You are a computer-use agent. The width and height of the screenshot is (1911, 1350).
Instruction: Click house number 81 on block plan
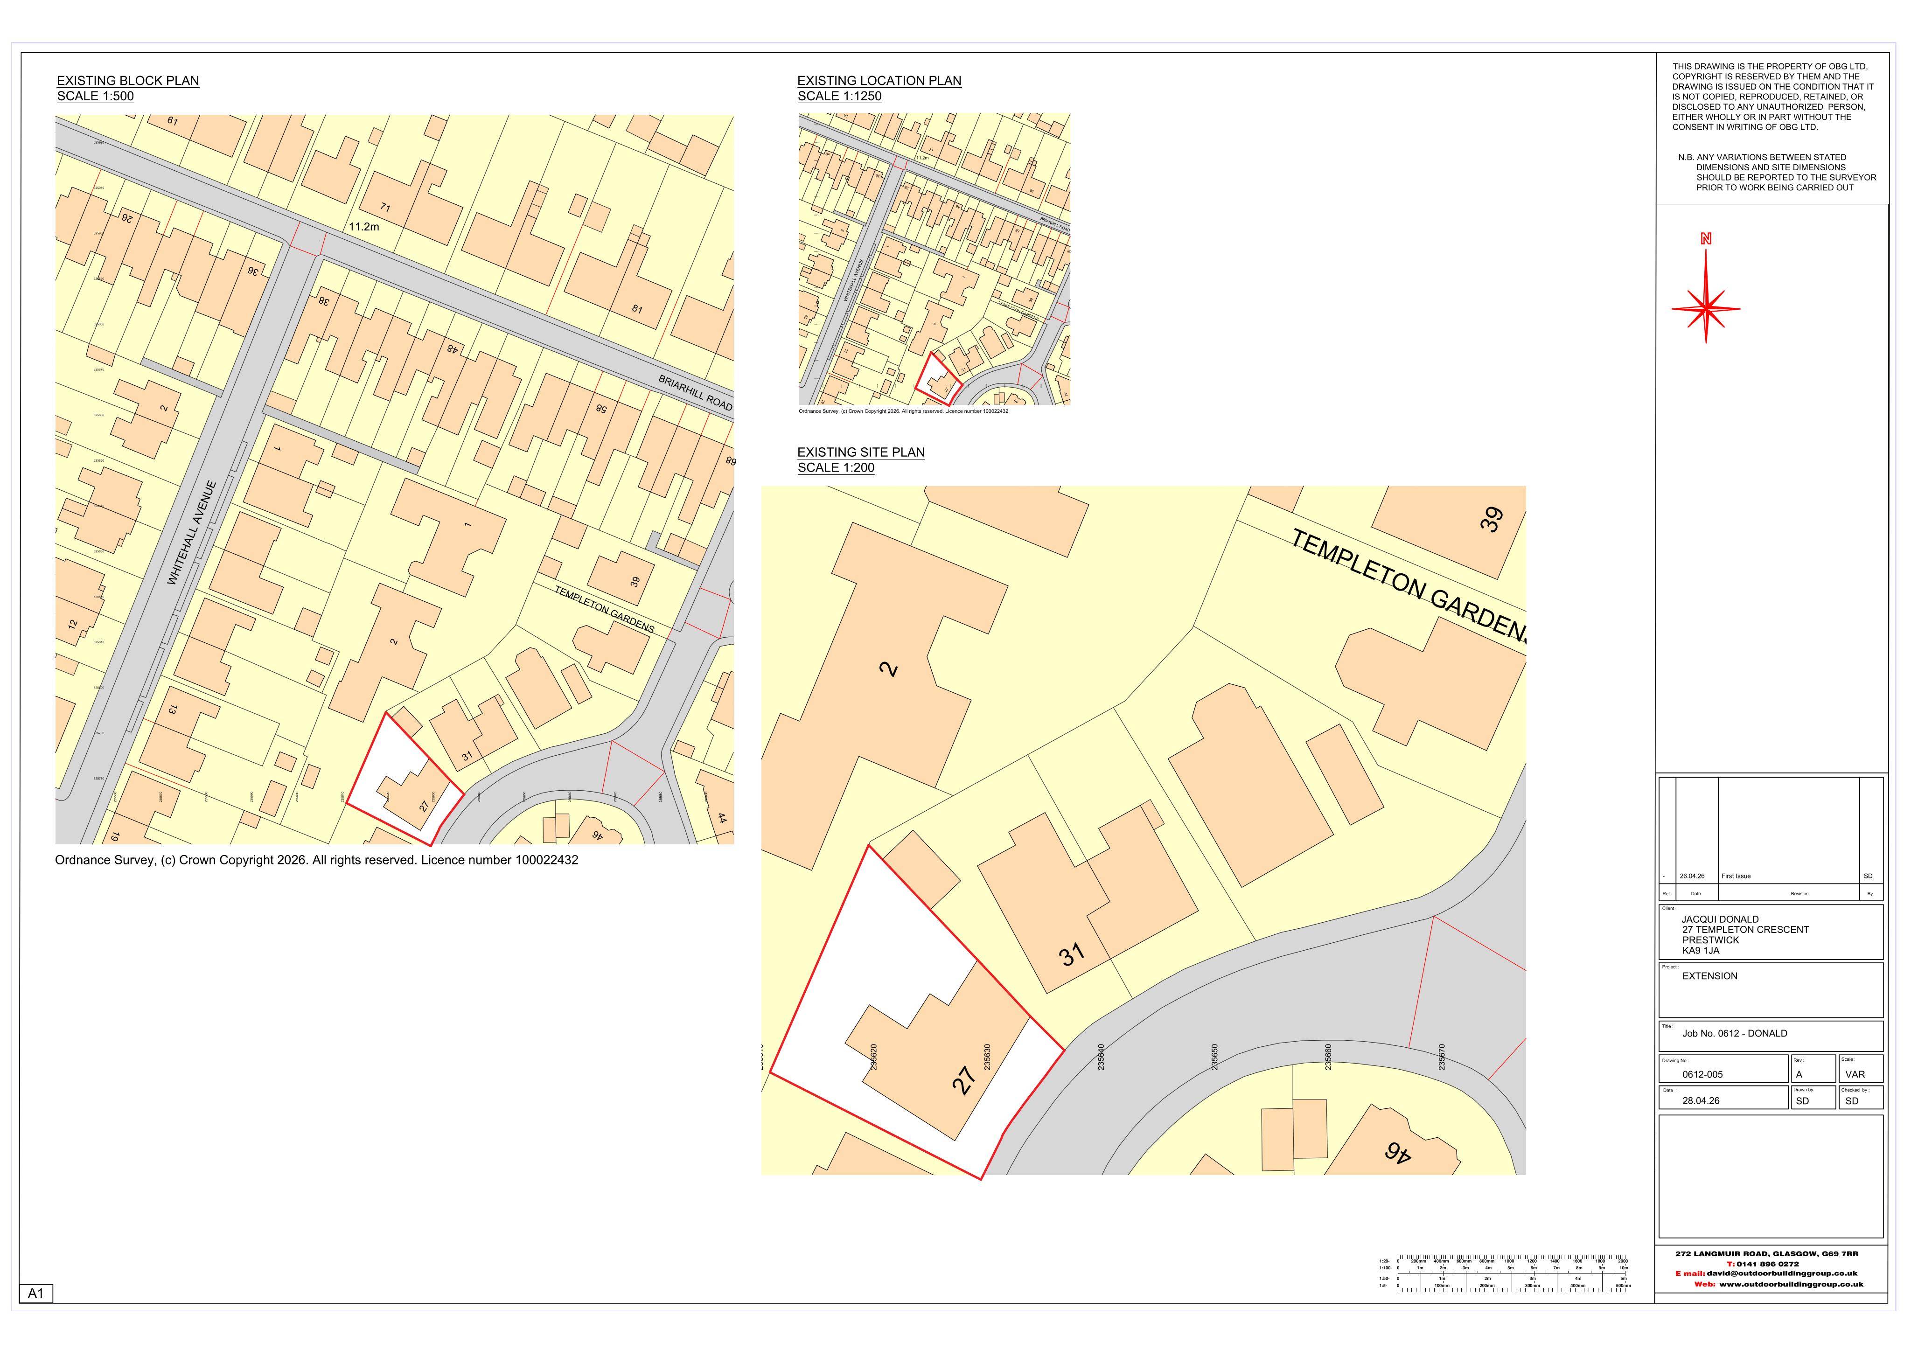tap(637, 309)
